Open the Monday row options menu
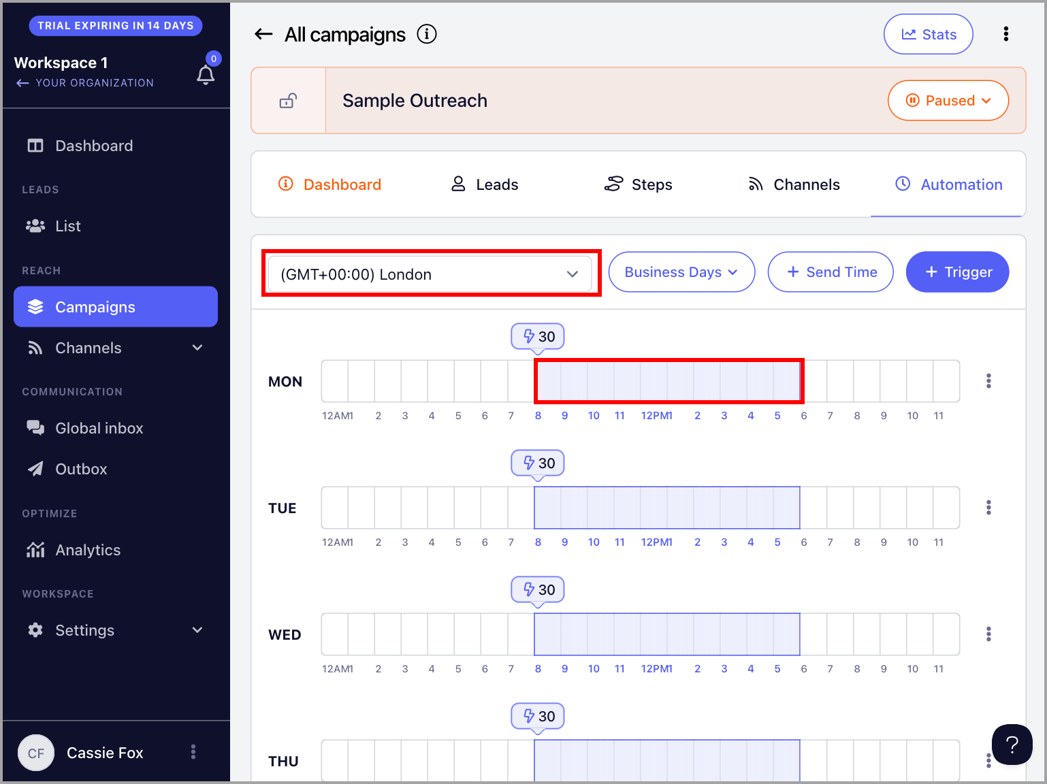This screenshot has width=1047, height=784. pyautogui.click(x=988, y=381)
